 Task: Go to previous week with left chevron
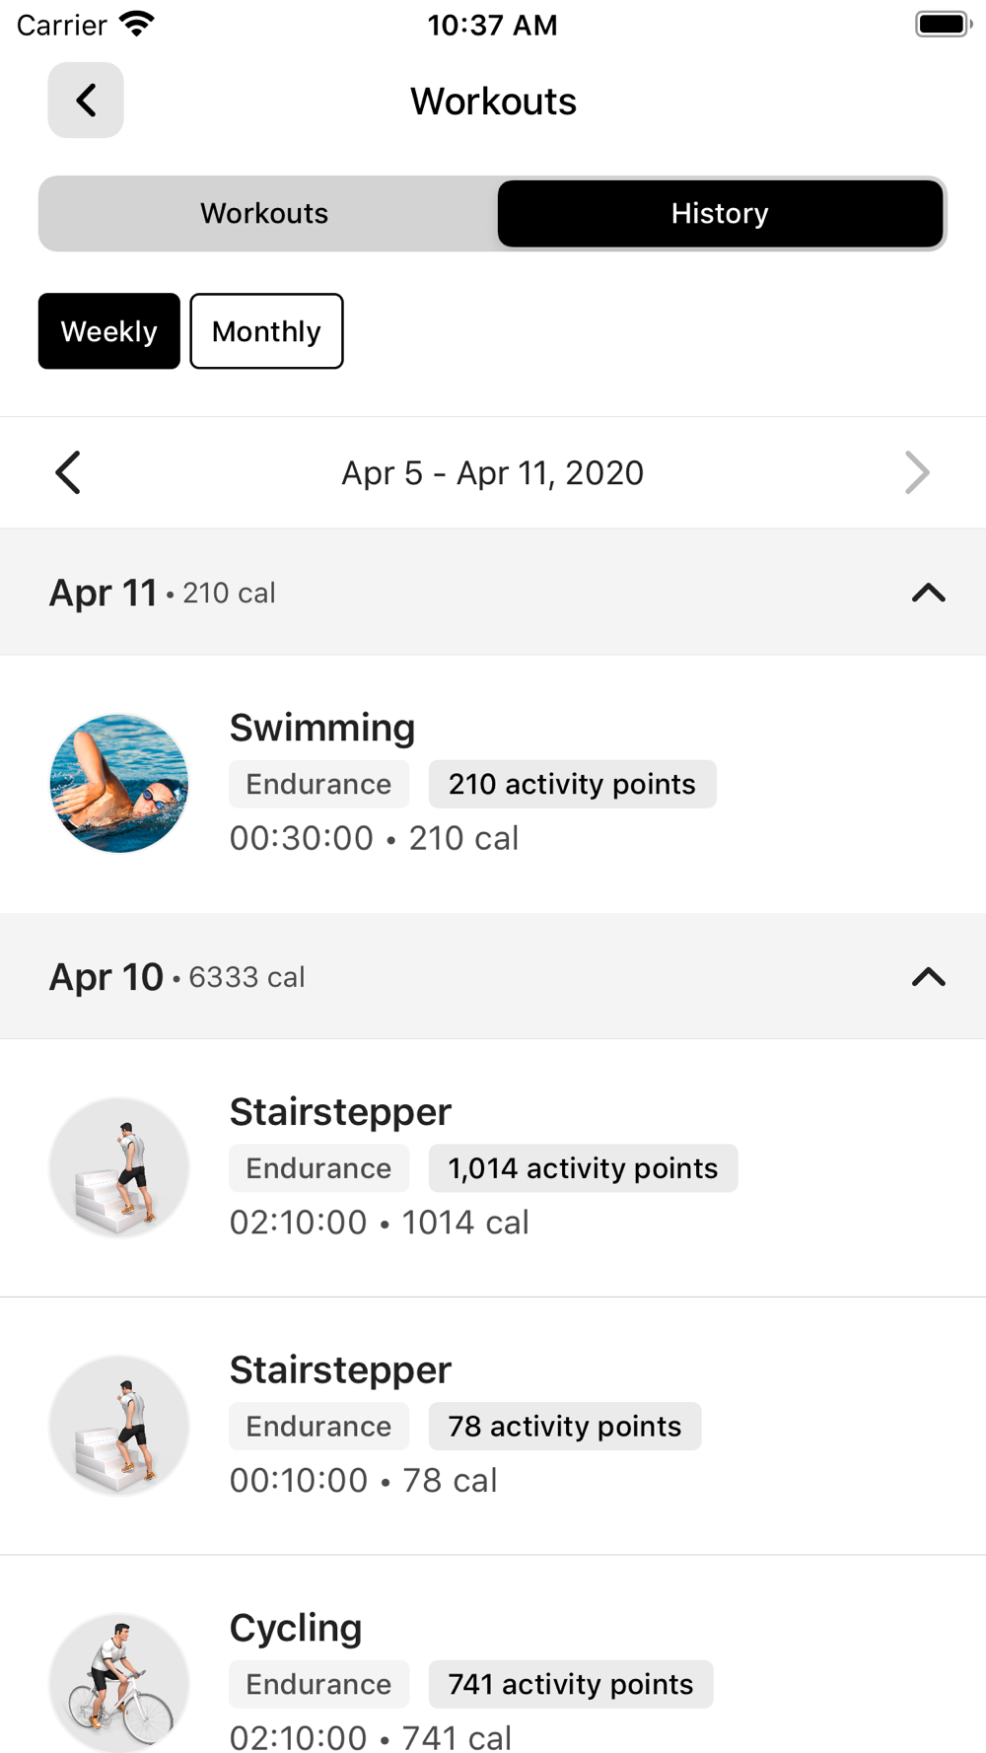tap(68, 473)
